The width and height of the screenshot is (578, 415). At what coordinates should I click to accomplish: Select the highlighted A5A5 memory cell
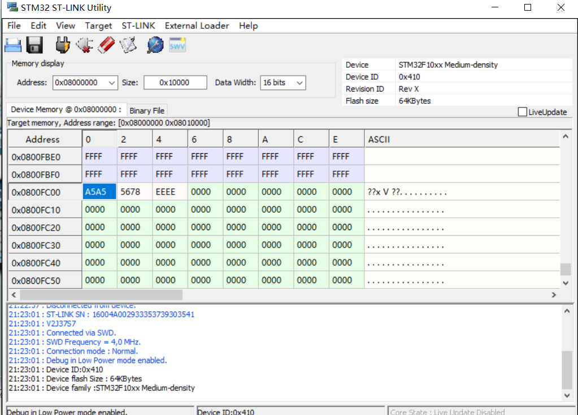[99, 192]
